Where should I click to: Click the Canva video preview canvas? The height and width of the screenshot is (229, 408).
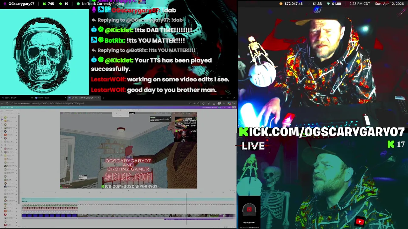click(x=128, y=150)
